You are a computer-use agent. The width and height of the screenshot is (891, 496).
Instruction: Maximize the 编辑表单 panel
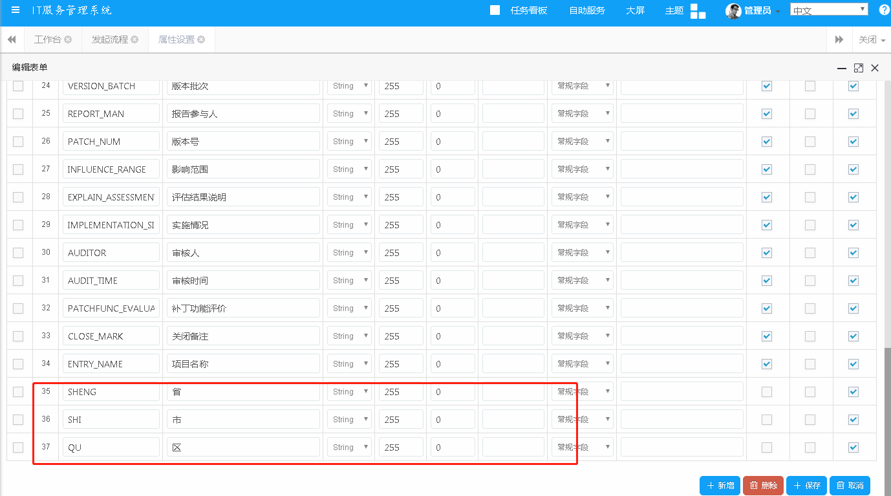(859, 68)
